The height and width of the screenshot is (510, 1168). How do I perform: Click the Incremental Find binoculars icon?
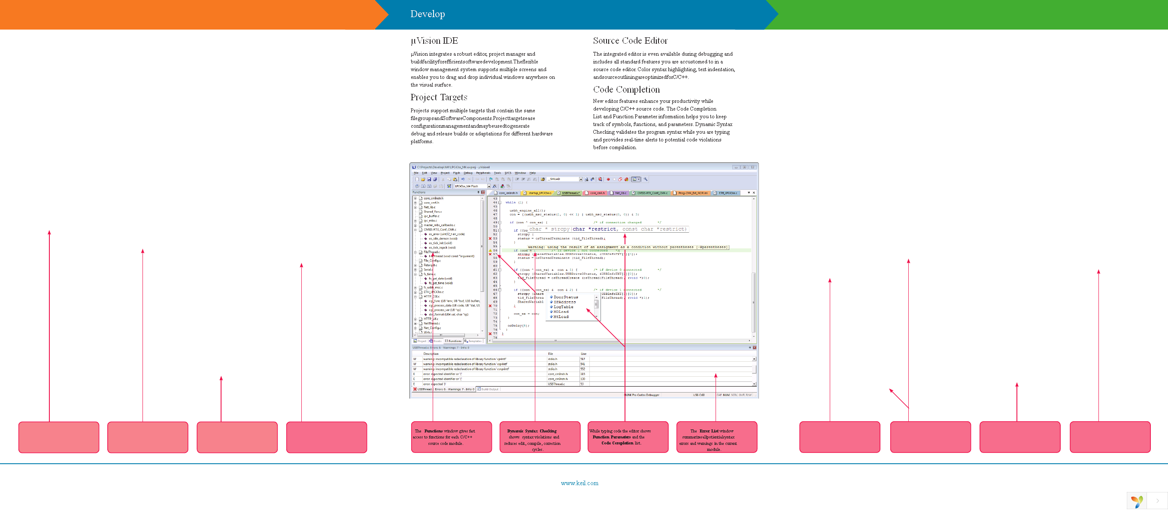(x=592, y=180)
